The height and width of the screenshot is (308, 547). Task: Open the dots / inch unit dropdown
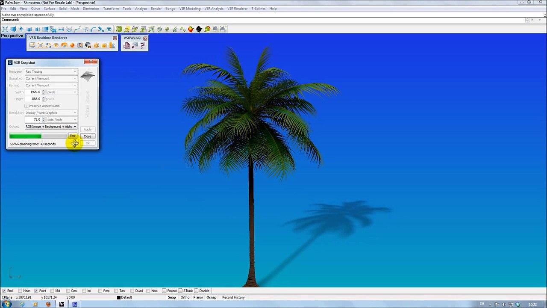coord(62,119)
